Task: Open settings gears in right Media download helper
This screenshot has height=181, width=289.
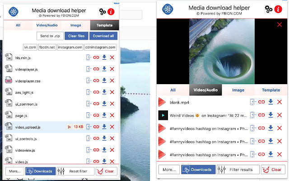Action: (x=269, y=9)
